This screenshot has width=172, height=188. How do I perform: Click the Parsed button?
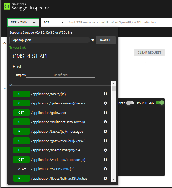tap(106, 40)
